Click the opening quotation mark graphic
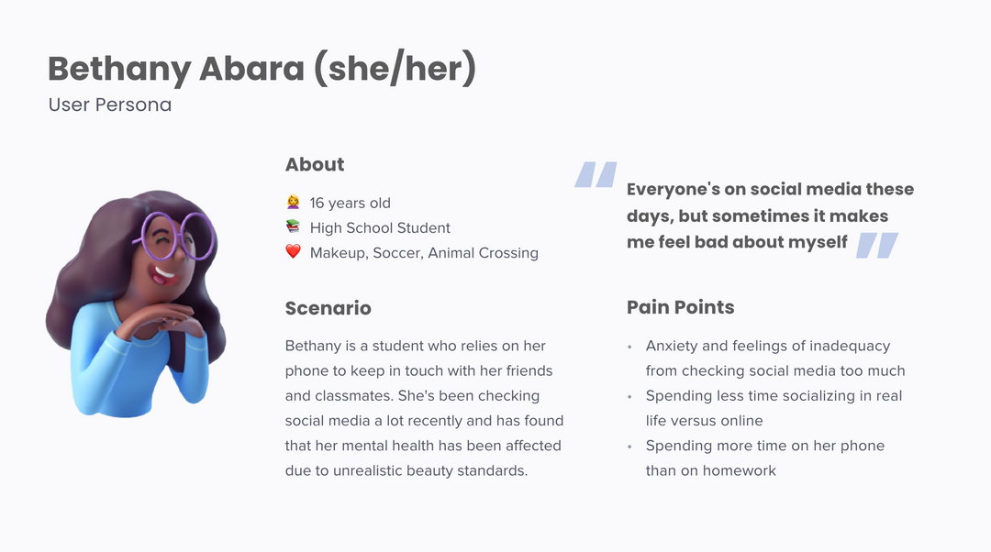This screenshot has width=991, height=552. point(596,174)
